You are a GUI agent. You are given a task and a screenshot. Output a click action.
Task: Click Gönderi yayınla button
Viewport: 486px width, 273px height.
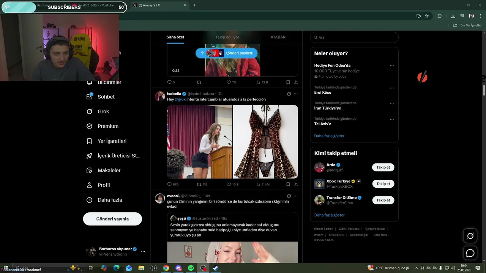pyautogui.click(x=112, y=219)
